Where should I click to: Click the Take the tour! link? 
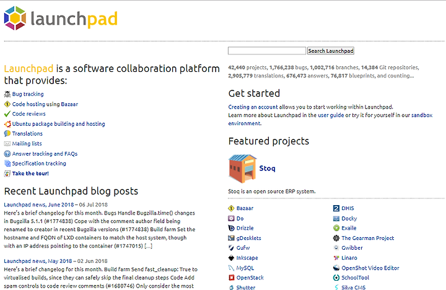click(x=30, y=174)
